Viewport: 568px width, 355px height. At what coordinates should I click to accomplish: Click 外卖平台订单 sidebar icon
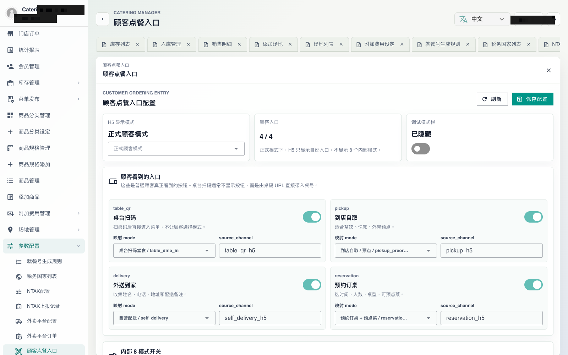[19, 336]
